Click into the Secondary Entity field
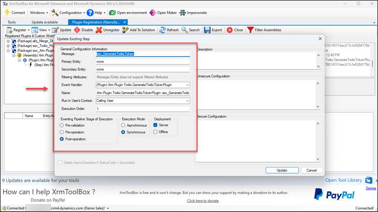This screenshot has width=378, height=212. coord(143,69)
